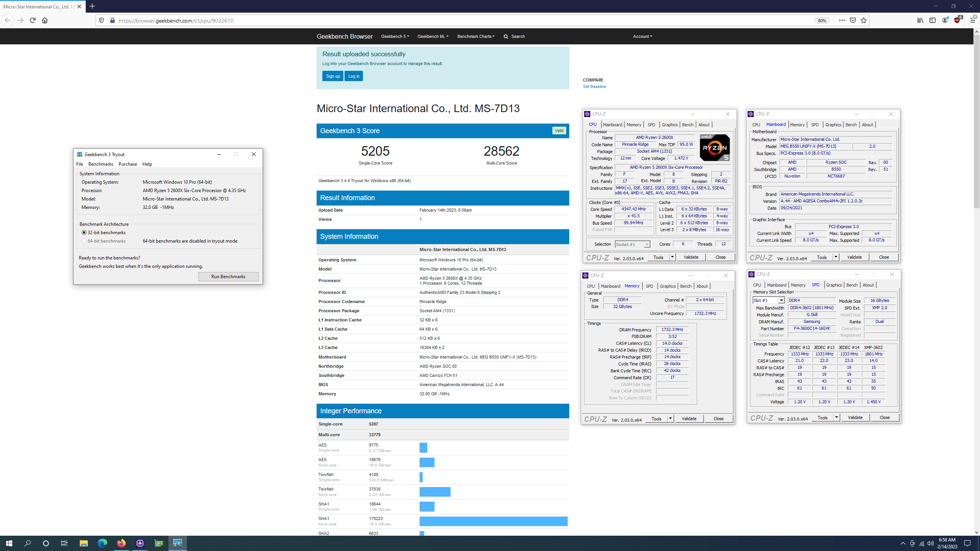
Task: Click the Ryzen 5 logo in CPU-Z
Action: 714,147
